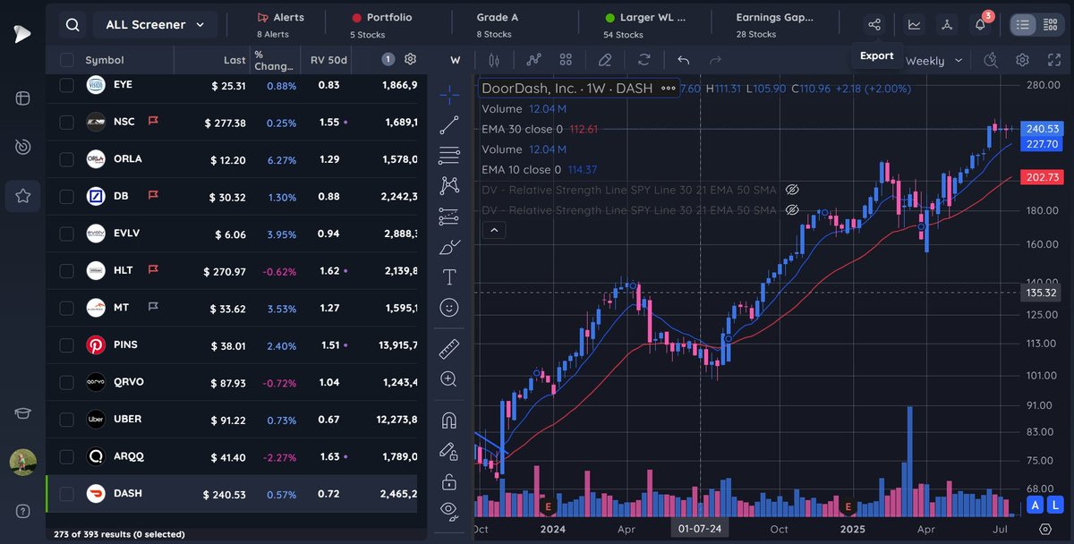Tick the checkbox for PINS row
The height and width of the screenshot is (544, 1074).
(67, 344)
